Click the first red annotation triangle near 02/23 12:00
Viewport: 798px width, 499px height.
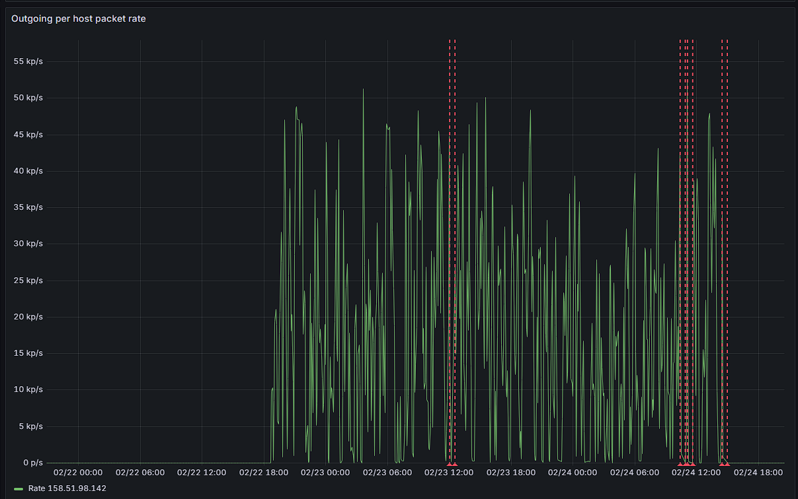pos(450,465)
